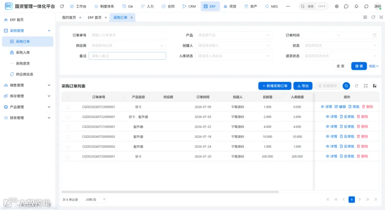Switch to the MES module
The image size is (385, 210).
272,6
